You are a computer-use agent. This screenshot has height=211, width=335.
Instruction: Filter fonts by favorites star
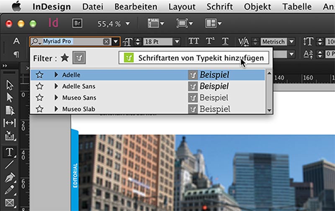(x=65, y=58)
